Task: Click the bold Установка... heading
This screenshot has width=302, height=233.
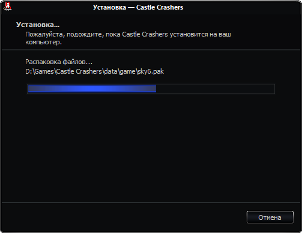Action: pyautogui.click(x=38, y=25)
